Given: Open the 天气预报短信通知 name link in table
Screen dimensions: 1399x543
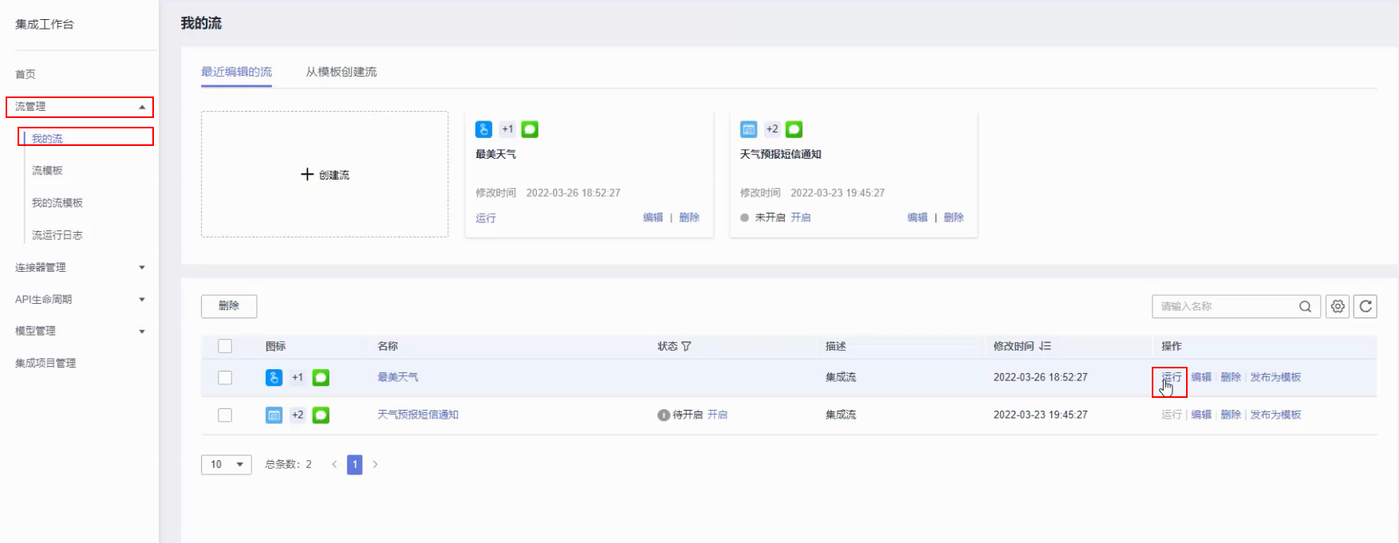Looking at the screenshot, I should point(418,415).
